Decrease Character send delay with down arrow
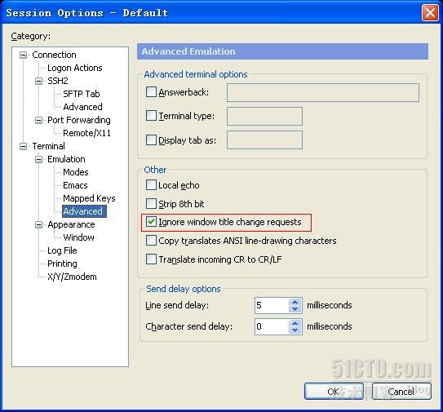 (x=295, y=330)
